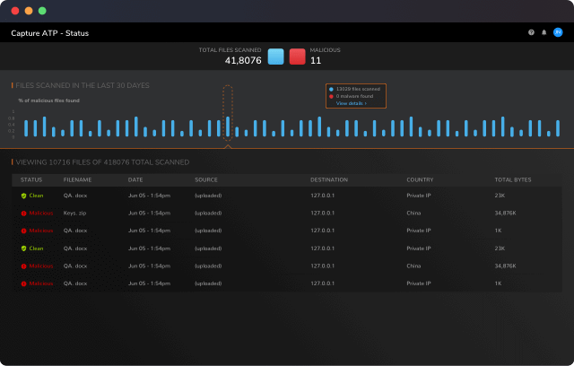
Task: Click the blue total files scanned square
Action: [x=276, y=57]
